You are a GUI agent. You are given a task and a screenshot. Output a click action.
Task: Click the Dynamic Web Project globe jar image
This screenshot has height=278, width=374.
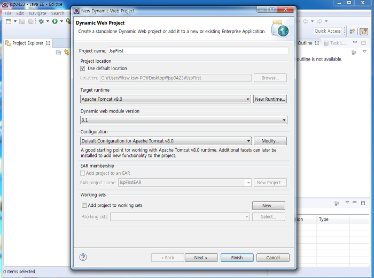coord(280,28)
